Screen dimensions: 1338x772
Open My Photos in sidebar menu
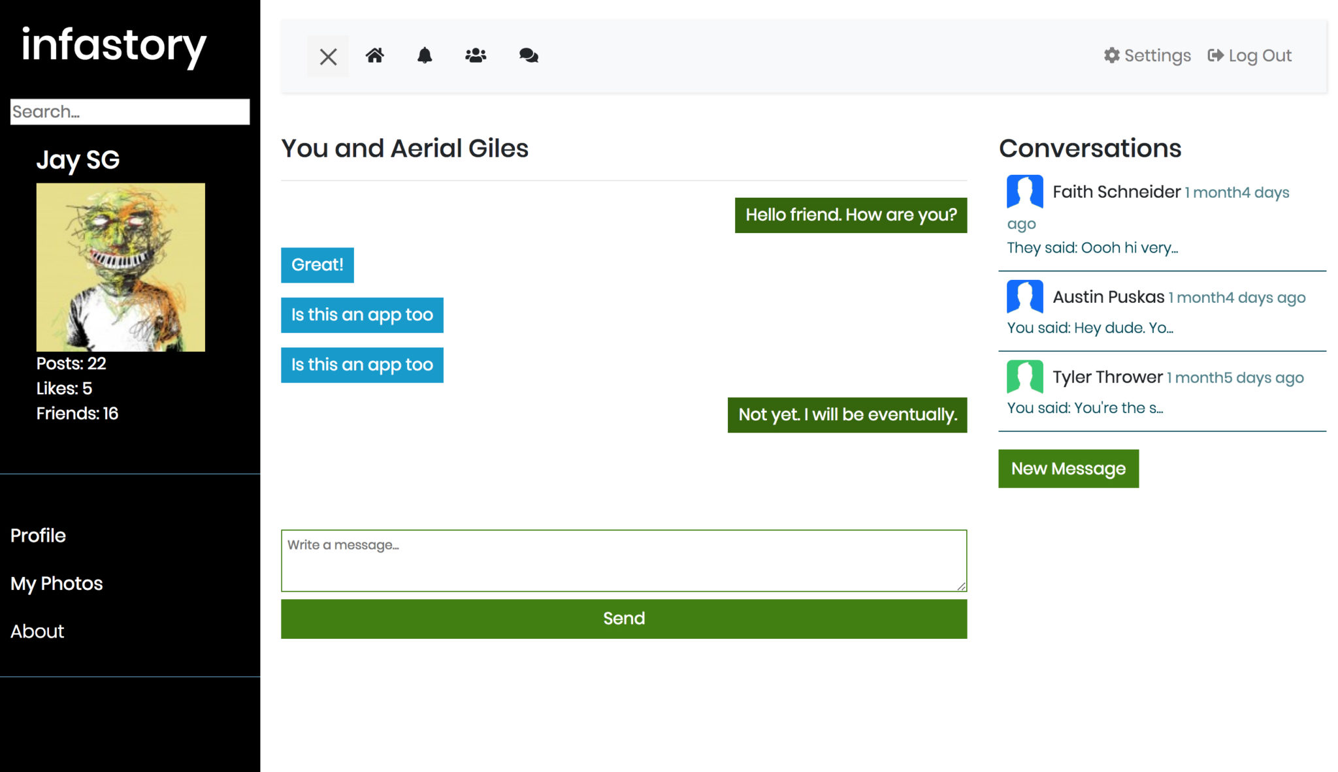click(x=57, y=583)
